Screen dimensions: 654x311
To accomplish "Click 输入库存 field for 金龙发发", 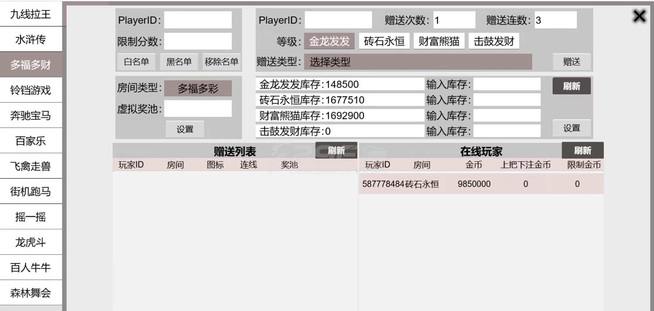I will pos(507,84).
